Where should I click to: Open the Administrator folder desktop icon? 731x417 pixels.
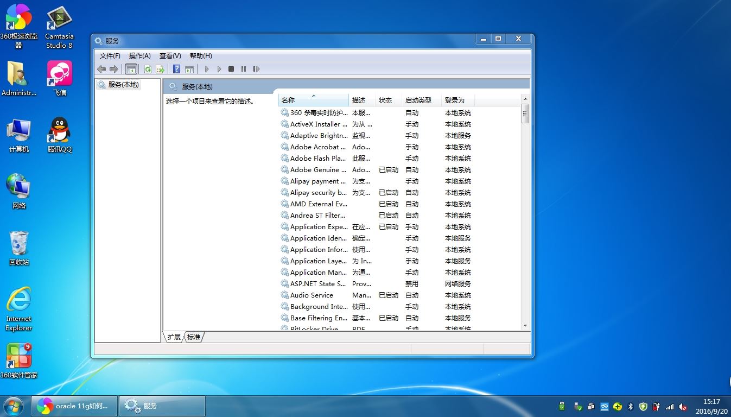coord(18,79)
